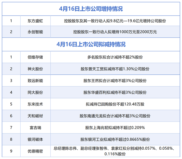This screenshot has height=159, width=182.
Task: Click text 股东上海兆韧拟减持不超过0.209%
Action: pyautogui.click(x=115, y=128)
